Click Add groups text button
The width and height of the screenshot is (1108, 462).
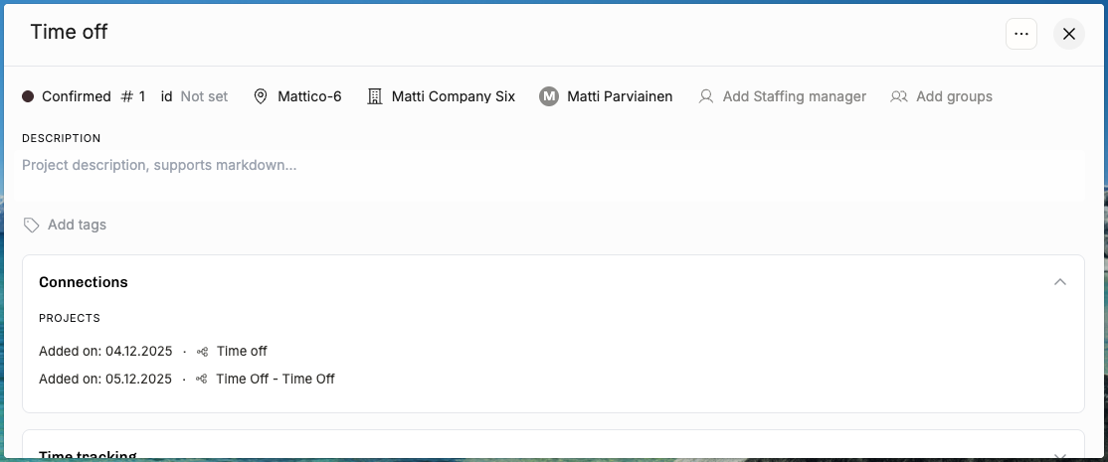coord(954,96)
